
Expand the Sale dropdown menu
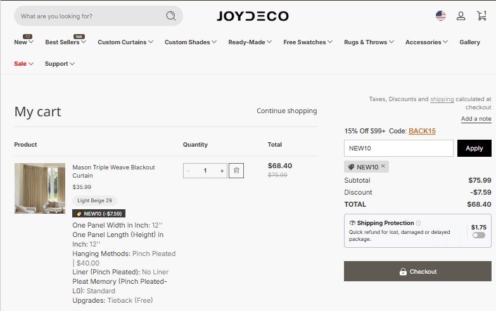(x=23, y=63)
